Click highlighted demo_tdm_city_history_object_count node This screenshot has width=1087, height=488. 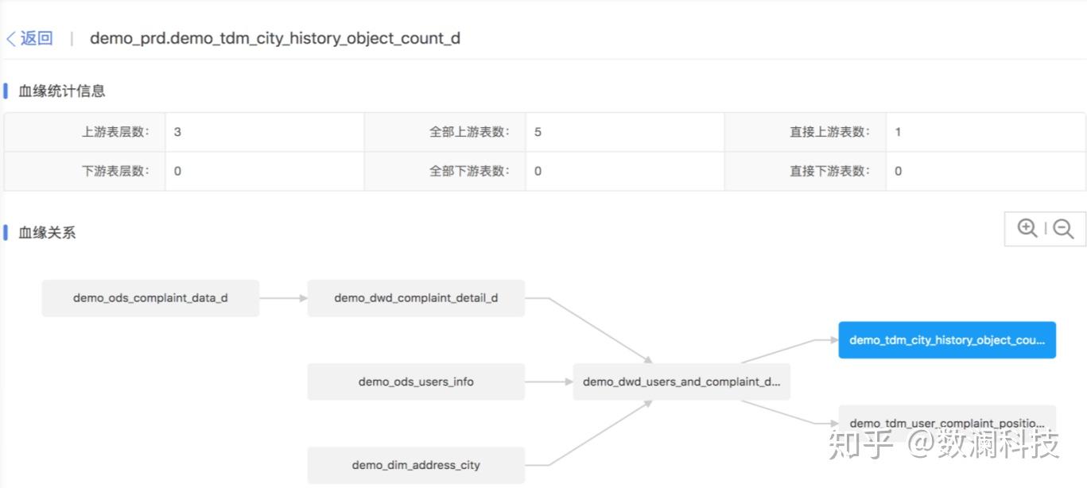click(947, 340)
